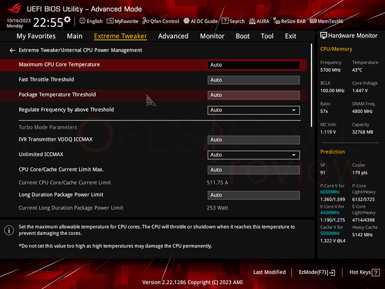Click IVR Transmitter VDDQ ICCMAX field
The height and width of the screenshot is (289, 385).
(254, 140)
